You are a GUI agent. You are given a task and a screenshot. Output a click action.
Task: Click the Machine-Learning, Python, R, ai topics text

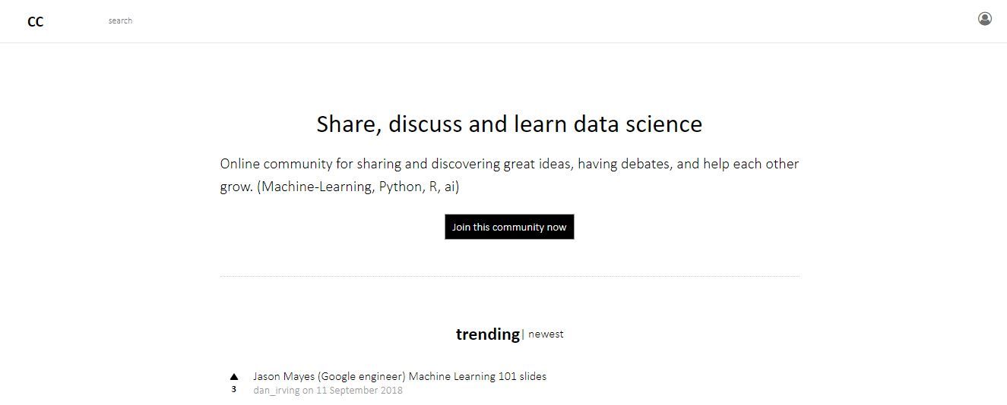point(358,187)
